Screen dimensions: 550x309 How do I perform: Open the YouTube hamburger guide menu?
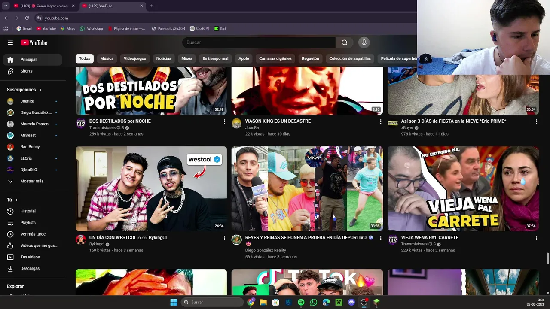coord(10,42)
